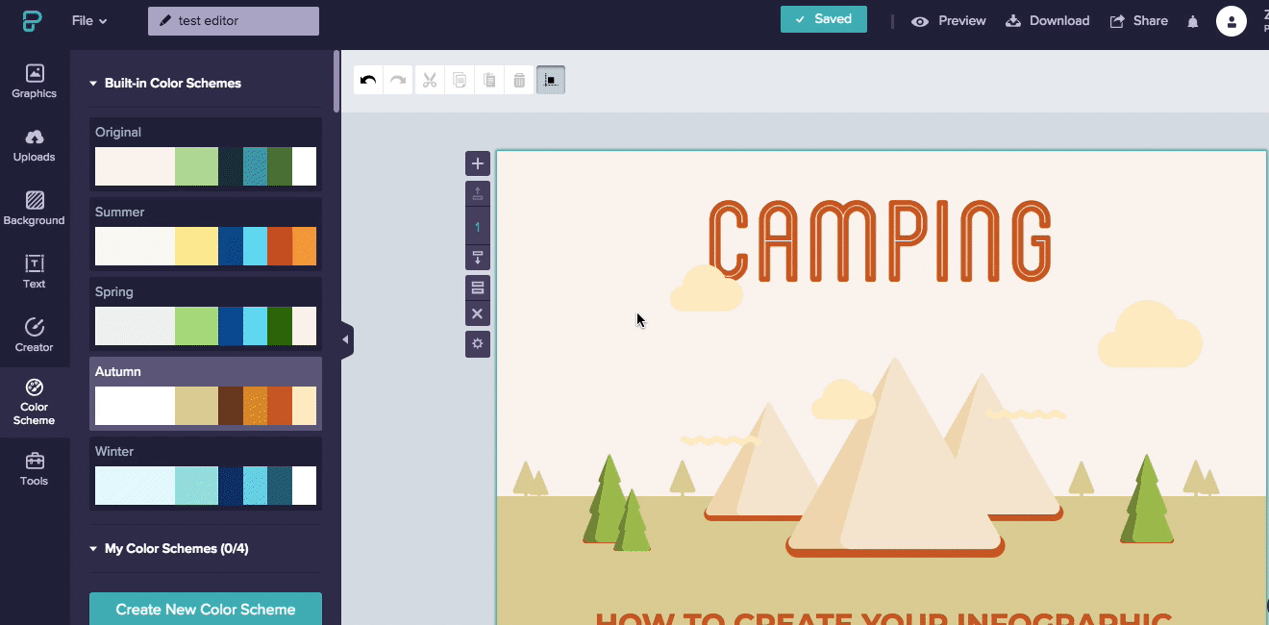
Task: Open the Background sidebar tab
Action: point(35,209)
